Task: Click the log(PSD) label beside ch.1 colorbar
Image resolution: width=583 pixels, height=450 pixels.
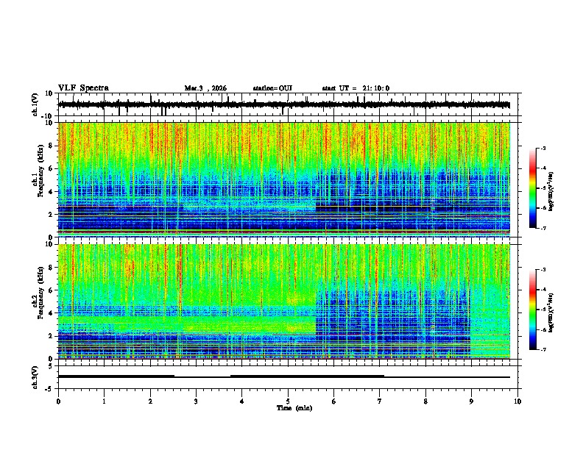Action: [x=551, y=192]
